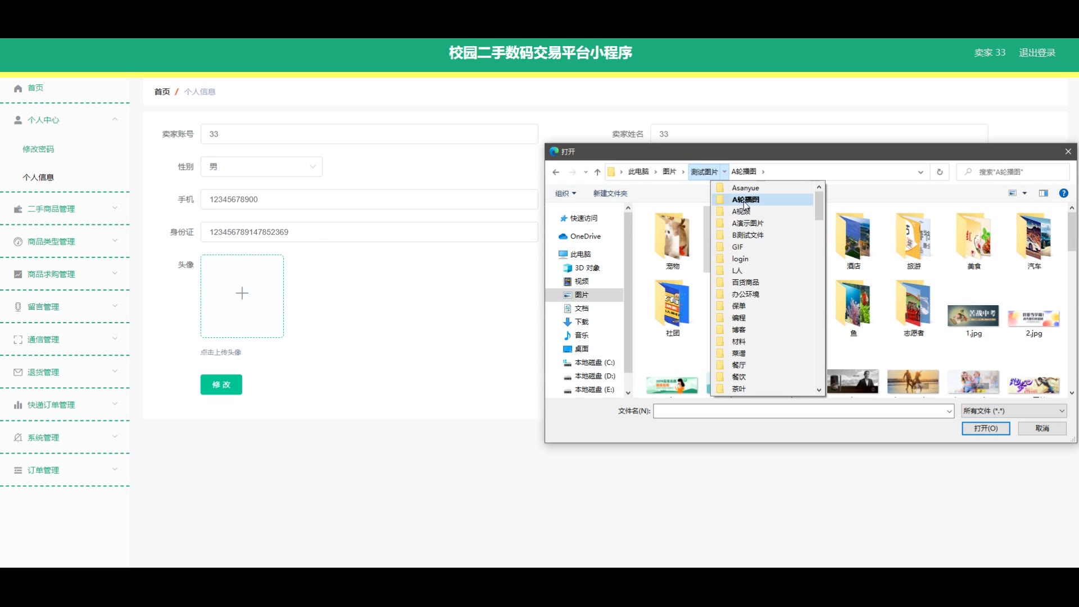Open the 汽车 folder
Screen dimensions: 1079x607
(x=1034, y=242)
